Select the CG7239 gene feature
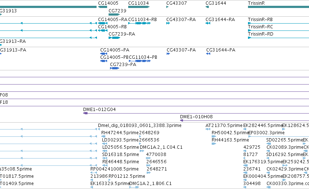 pyautogui.click(x=114, y=15)
